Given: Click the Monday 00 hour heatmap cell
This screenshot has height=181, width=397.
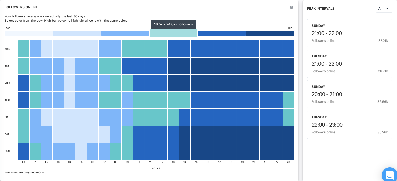Looking at the screenshot, I should 24,49.
